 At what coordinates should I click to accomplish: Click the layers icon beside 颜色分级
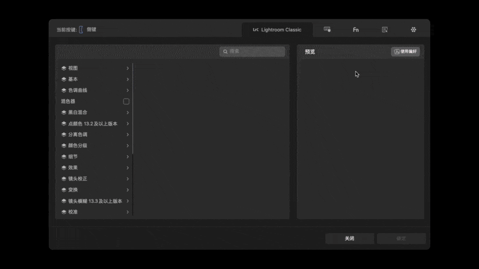[x=64, y=146]
